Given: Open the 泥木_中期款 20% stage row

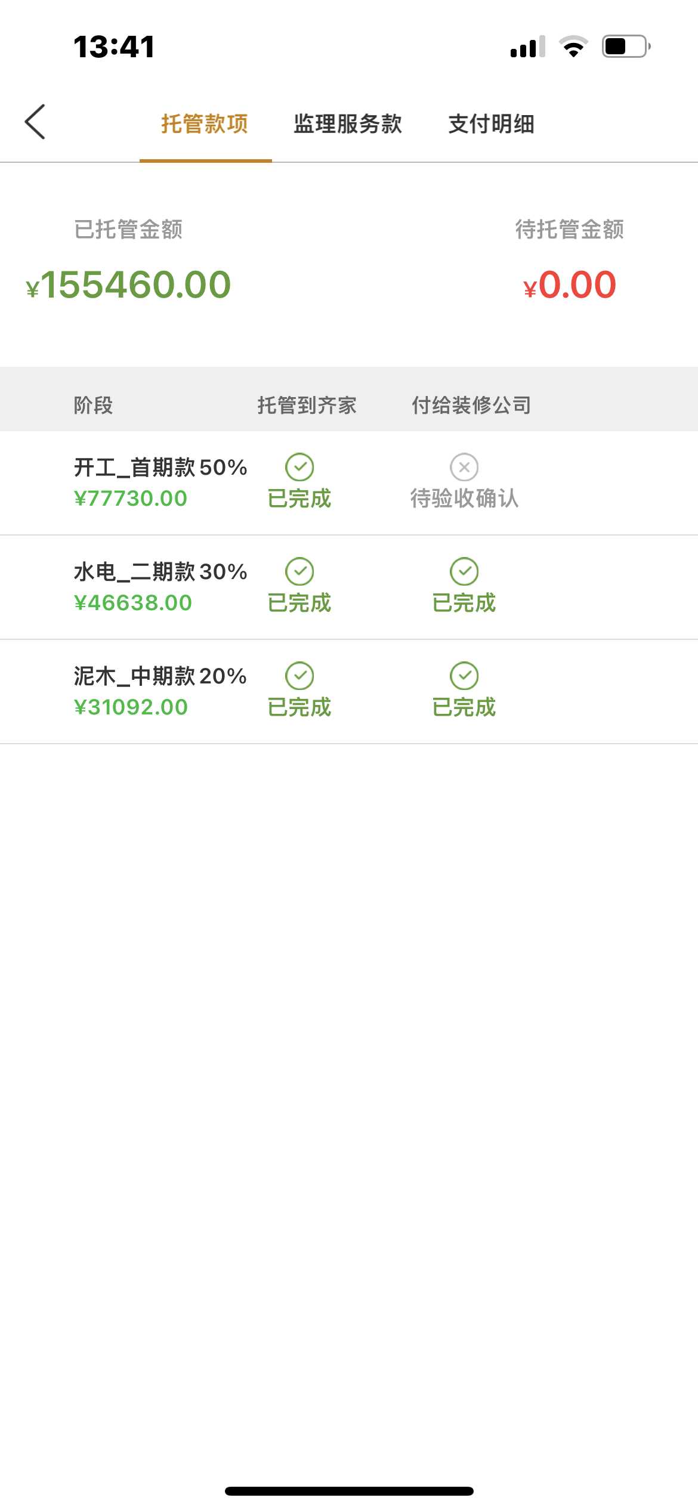Looking at the screenshot, I should (160, 676).
